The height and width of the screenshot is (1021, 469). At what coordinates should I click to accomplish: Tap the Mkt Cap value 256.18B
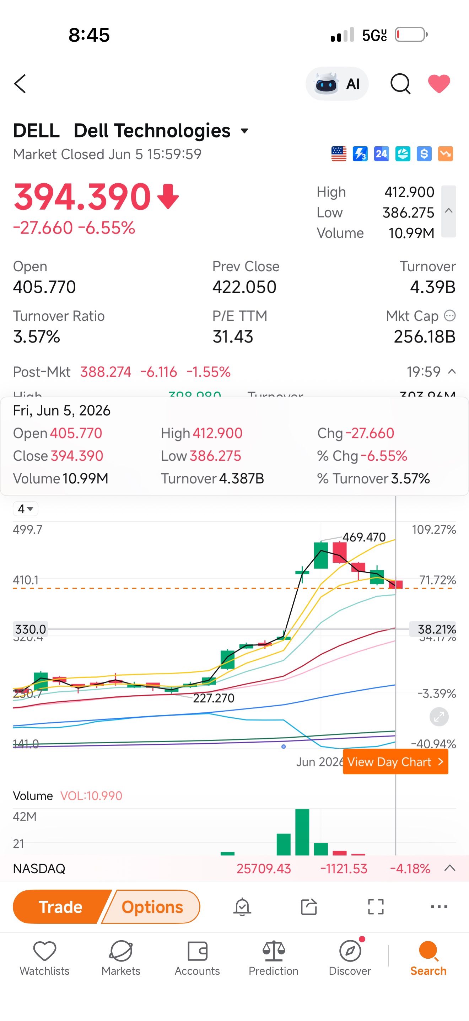[x=425, y=336]
